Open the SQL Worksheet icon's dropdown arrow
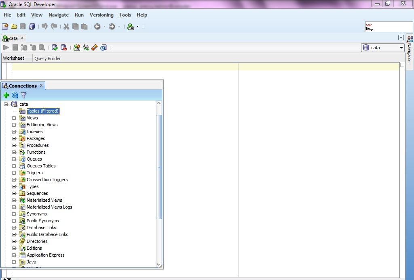Viewport: 414px width, 280px height. (137, 26)
